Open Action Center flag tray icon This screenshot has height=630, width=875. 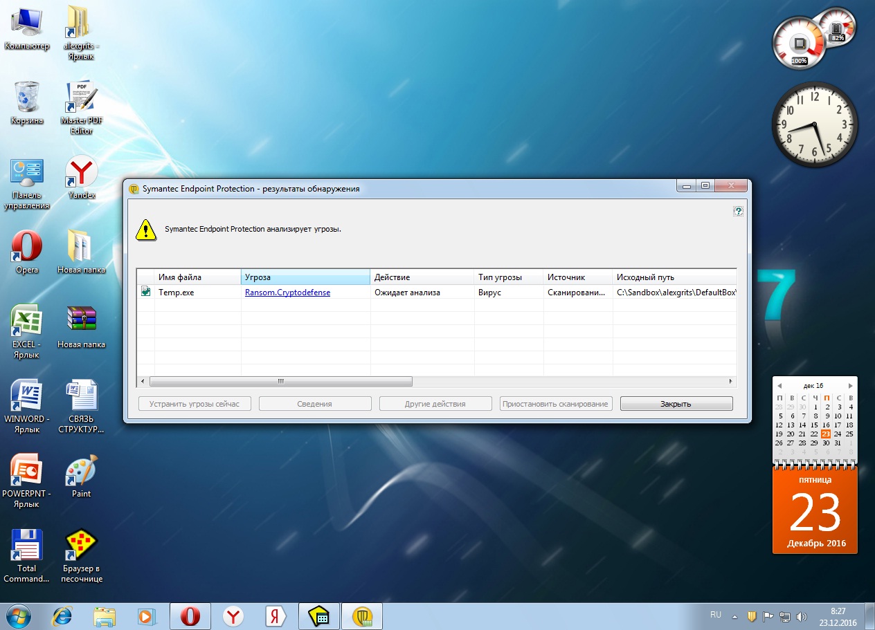(x=768, y=616)
